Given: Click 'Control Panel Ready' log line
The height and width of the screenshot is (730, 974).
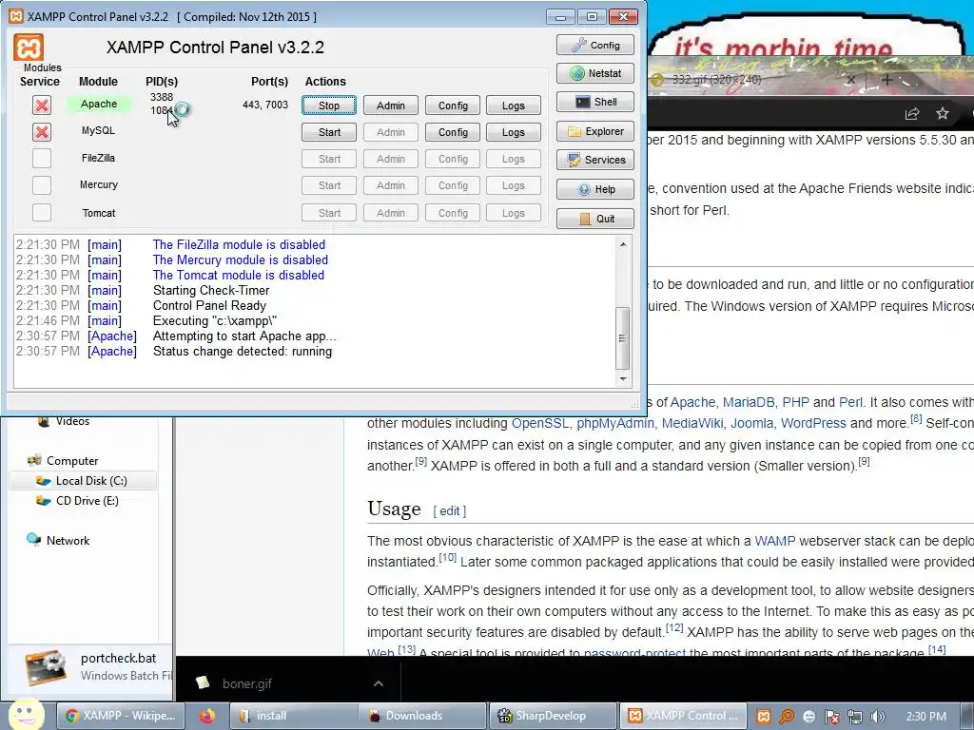Looking at the screenshot, I should coord(209,305).
